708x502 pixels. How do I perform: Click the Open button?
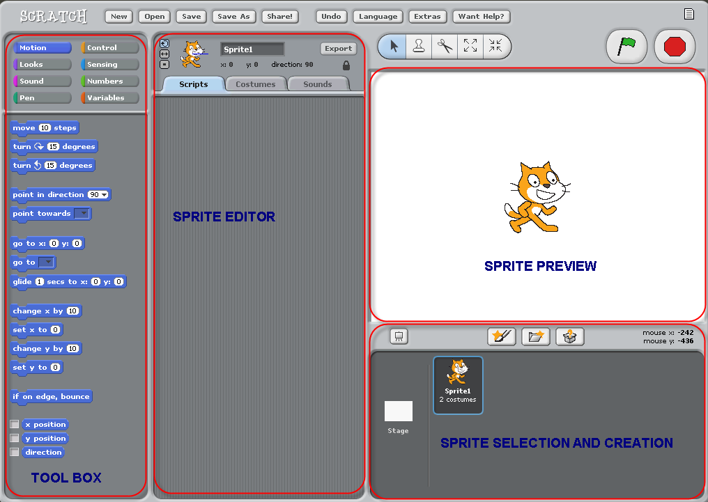(x=155, y=16)
